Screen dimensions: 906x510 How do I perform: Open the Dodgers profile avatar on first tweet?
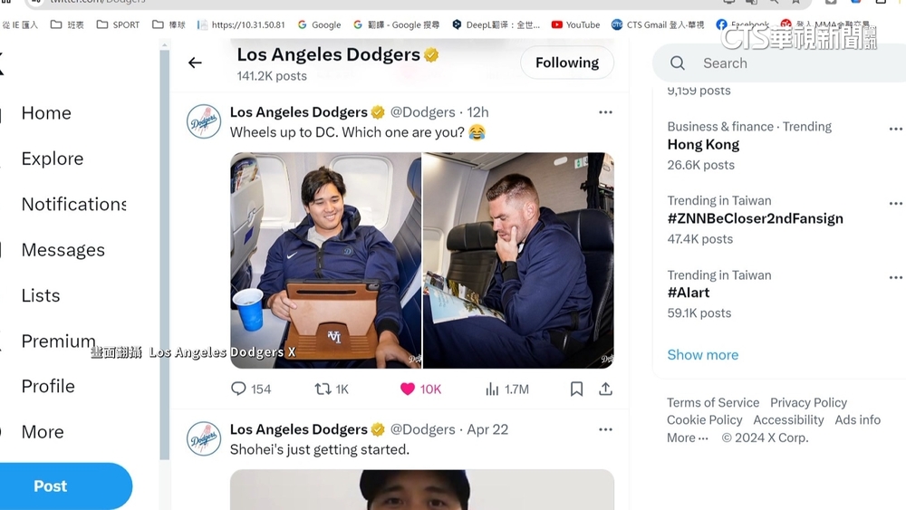[204, 121]
